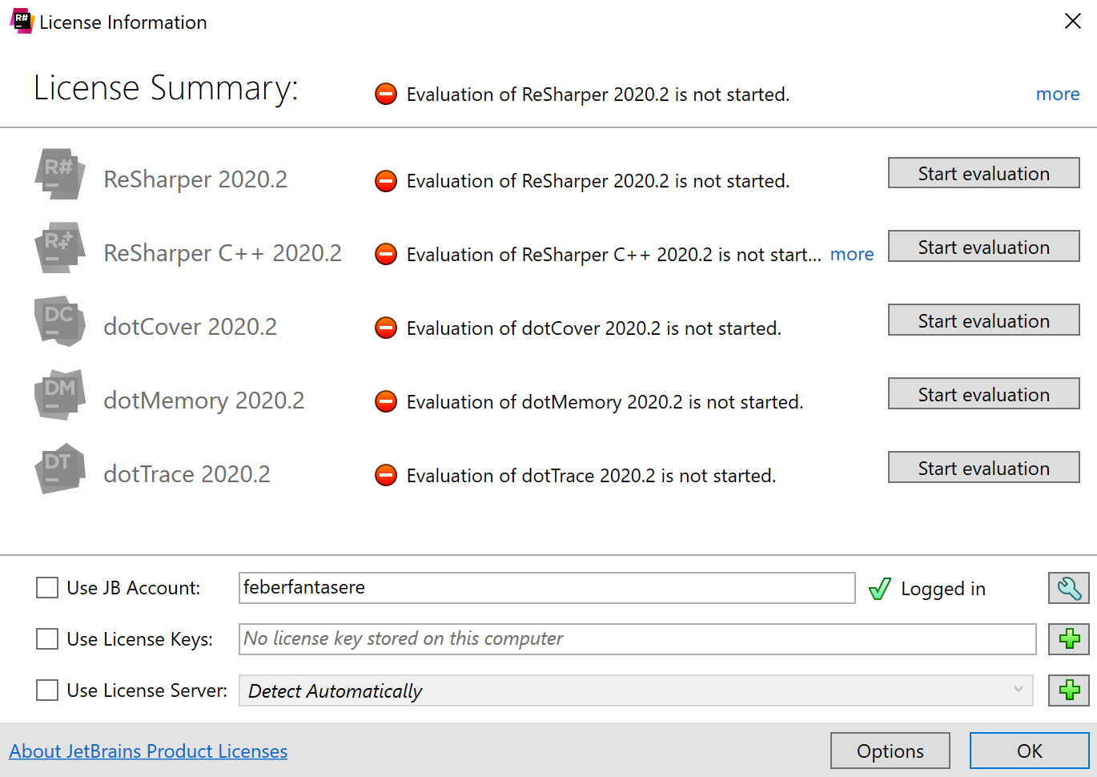Screen dimensions: 1097x777
Task: Start evaluation for dotTrace 2020.2
Action: (x=984, y=468)
